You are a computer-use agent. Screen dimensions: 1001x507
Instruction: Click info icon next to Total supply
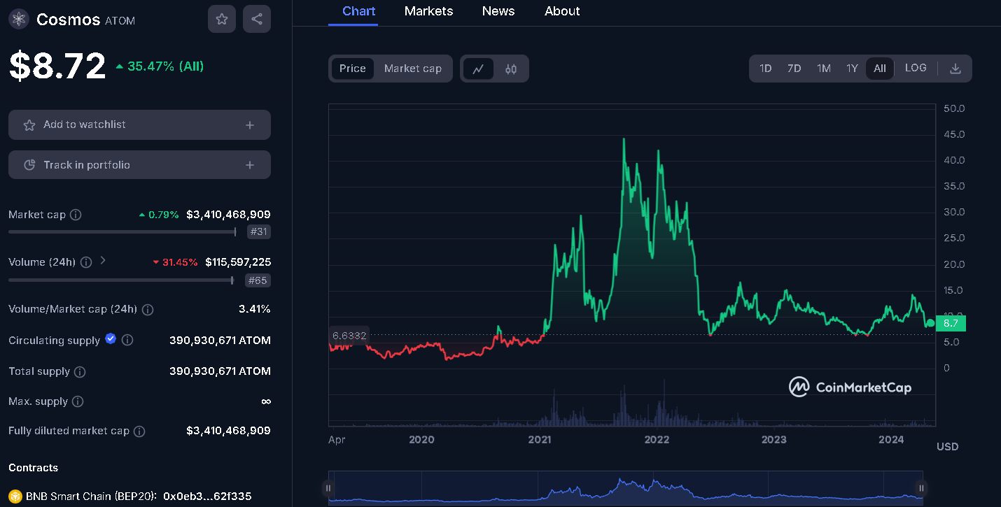pos(80,371)
